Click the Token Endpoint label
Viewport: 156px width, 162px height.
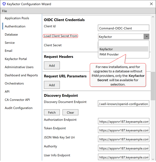click(55, 128)
